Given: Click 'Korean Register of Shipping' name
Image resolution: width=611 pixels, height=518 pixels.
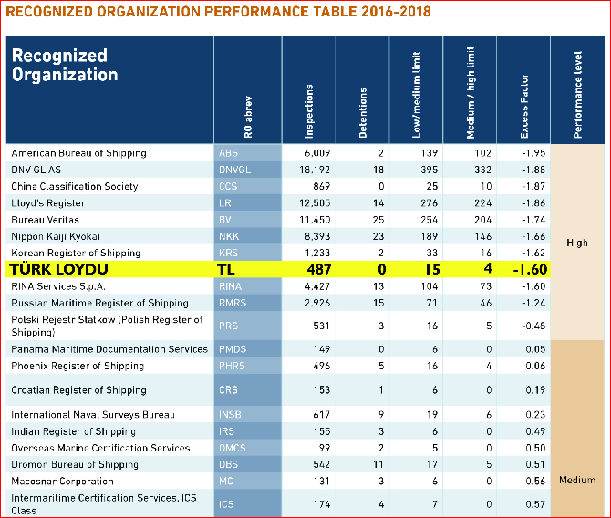Looking at the screenshot, I should coord(76,253).
